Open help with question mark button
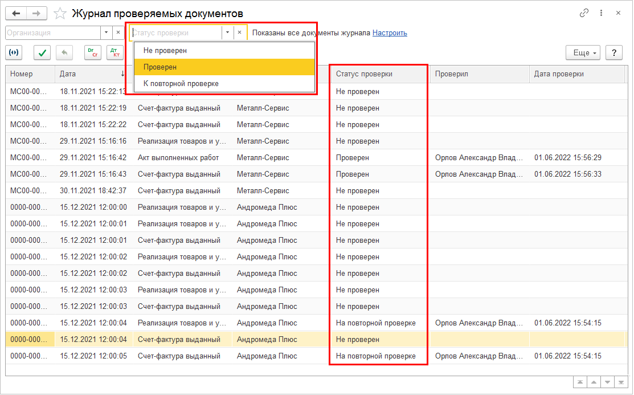This screenshot has width=634, height=395. click(613, 52)
